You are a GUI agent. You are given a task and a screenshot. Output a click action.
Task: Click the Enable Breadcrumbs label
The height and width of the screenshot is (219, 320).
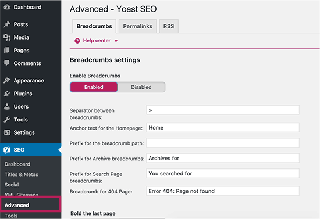(95, 76)
